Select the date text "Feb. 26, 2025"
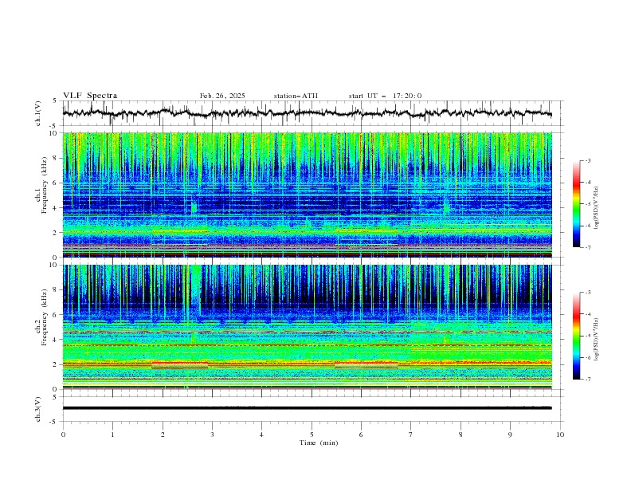Screen dimensions: 631x488 [x=222, y=96]
